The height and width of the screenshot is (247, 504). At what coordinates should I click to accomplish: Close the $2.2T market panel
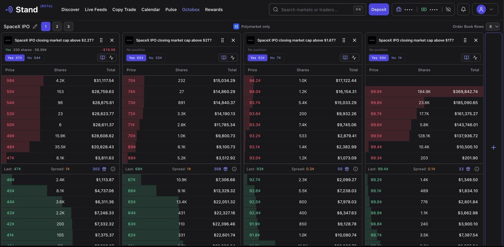[112, 40]
